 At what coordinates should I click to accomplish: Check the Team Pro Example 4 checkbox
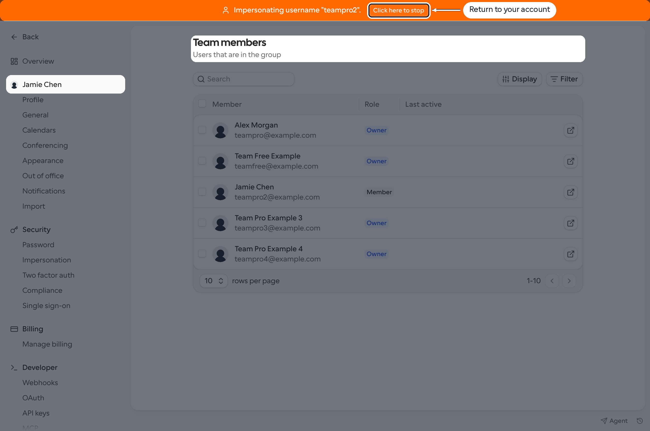coord(202,254)
